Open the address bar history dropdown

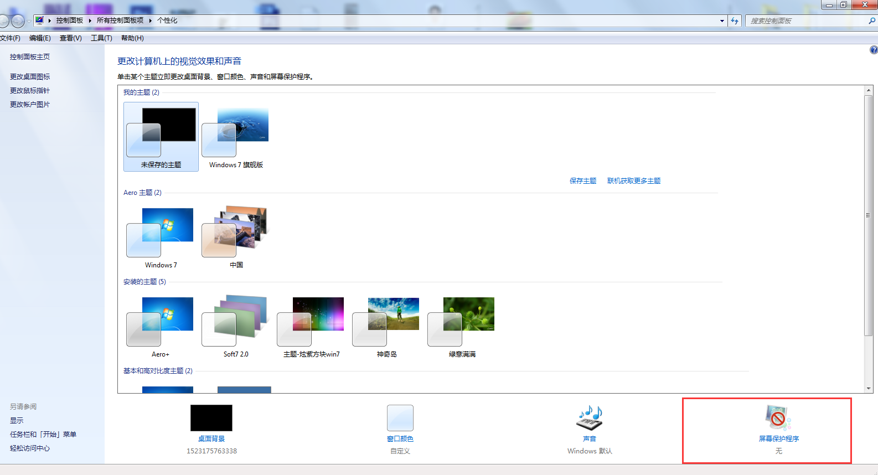(x=722, y=20)
